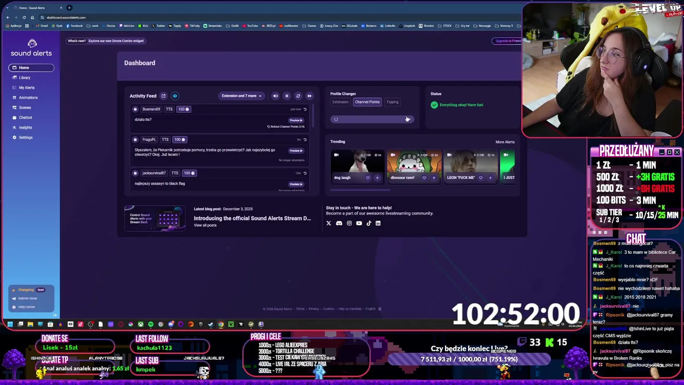Replay Bosmen69's alert icon

(x=305, y=109)
